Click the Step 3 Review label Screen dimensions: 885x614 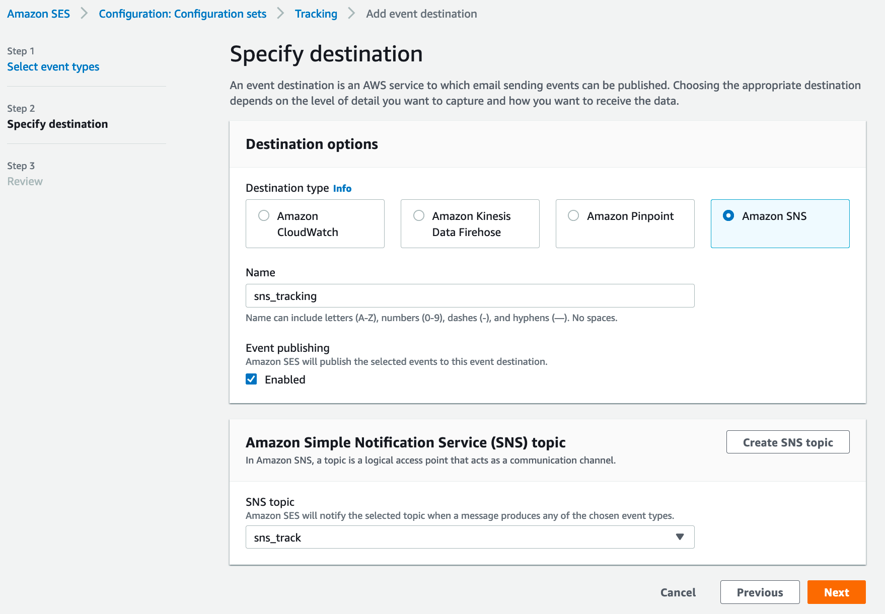point(25,181)
